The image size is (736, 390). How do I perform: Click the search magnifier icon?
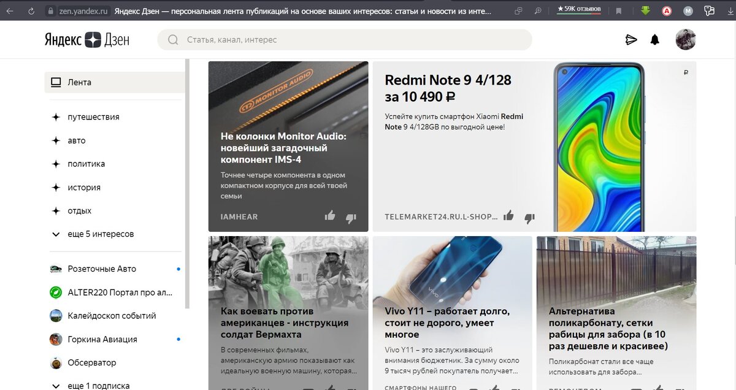(173, 40)
